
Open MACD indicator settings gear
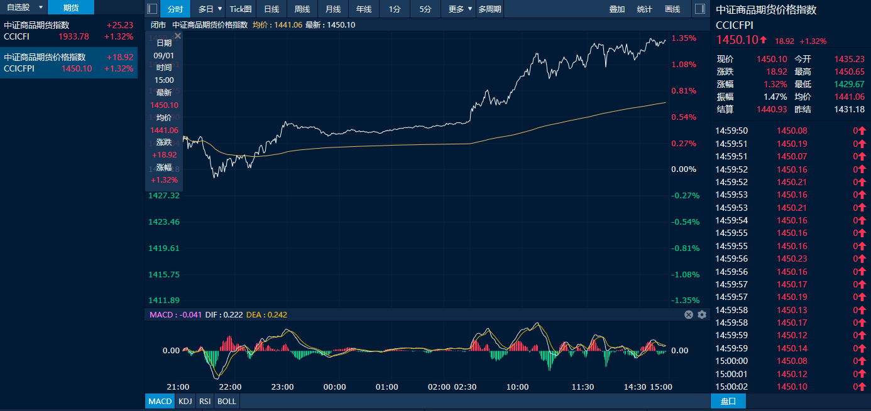point(702,314)
